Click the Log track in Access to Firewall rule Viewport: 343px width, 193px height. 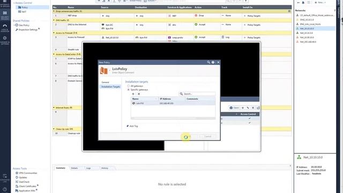[226, 37]
